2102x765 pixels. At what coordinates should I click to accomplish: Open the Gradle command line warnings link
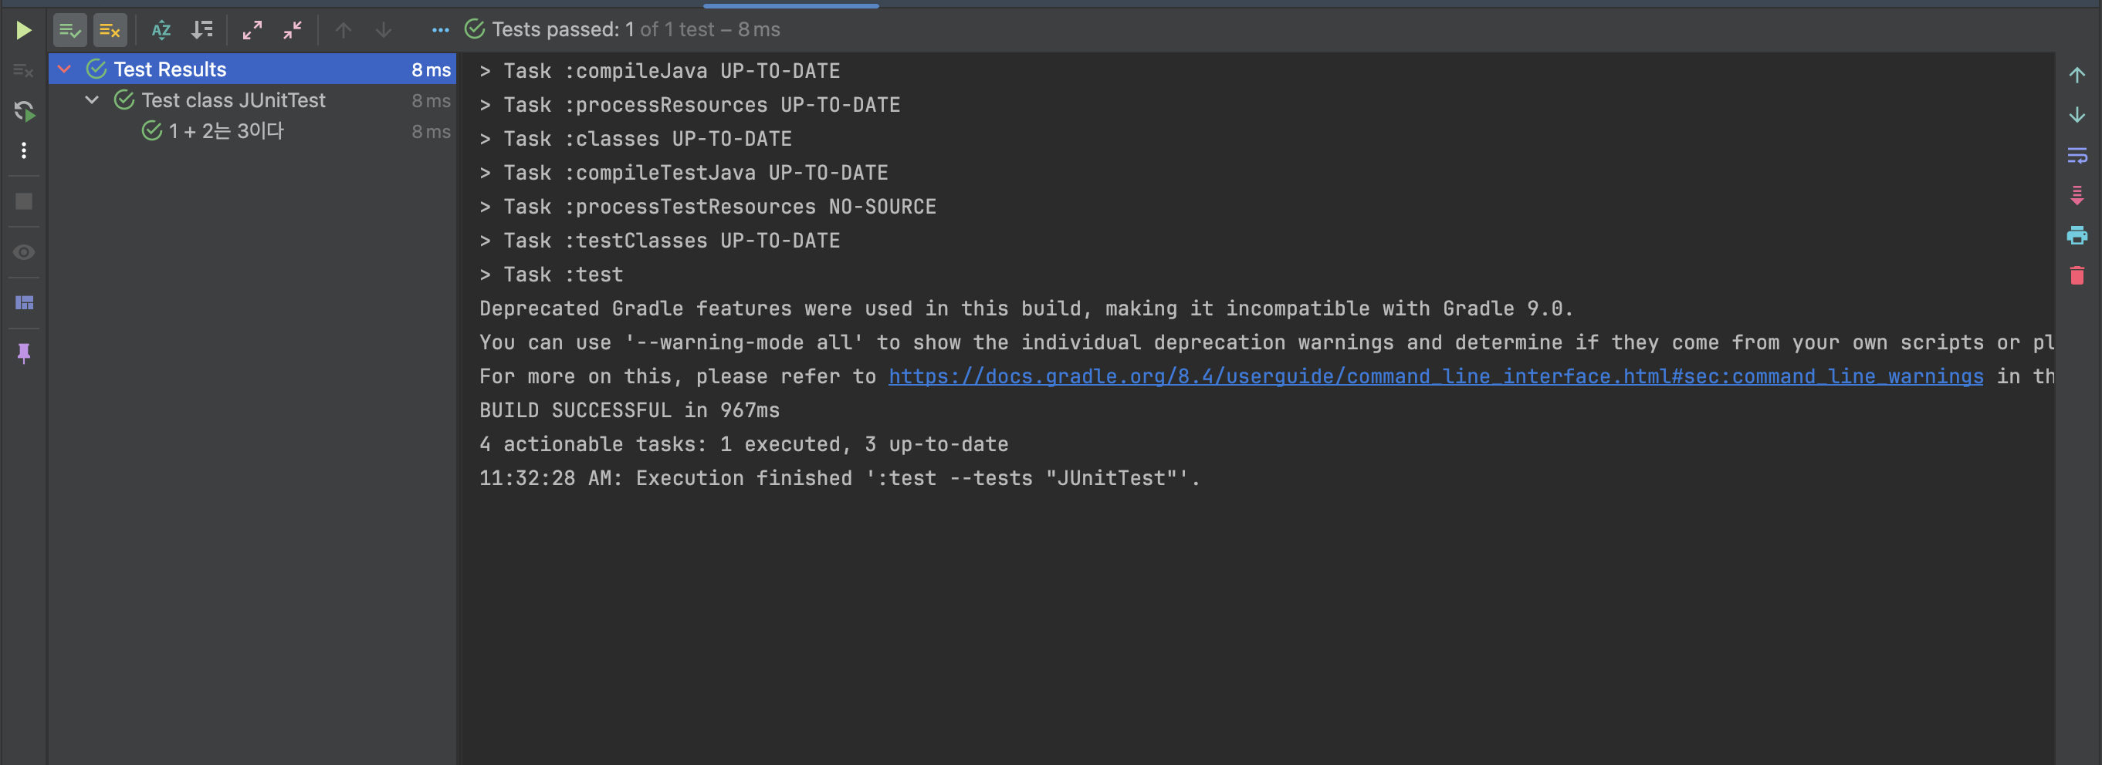(1435, 376)
